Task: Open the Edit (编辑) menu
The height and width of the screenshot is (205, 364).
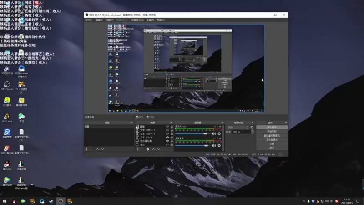Action: [99, 20]
